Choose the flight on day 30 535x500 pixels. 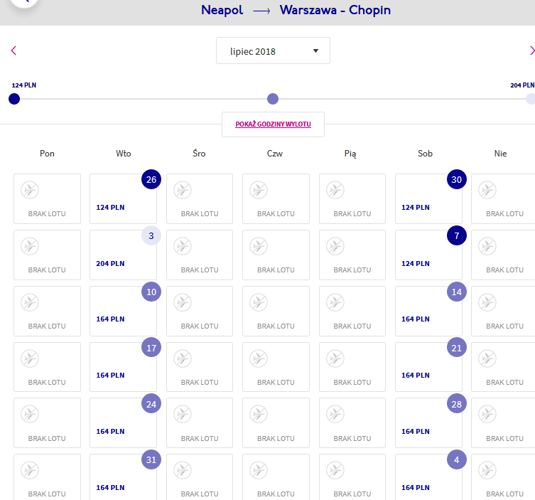click(428, 198)
